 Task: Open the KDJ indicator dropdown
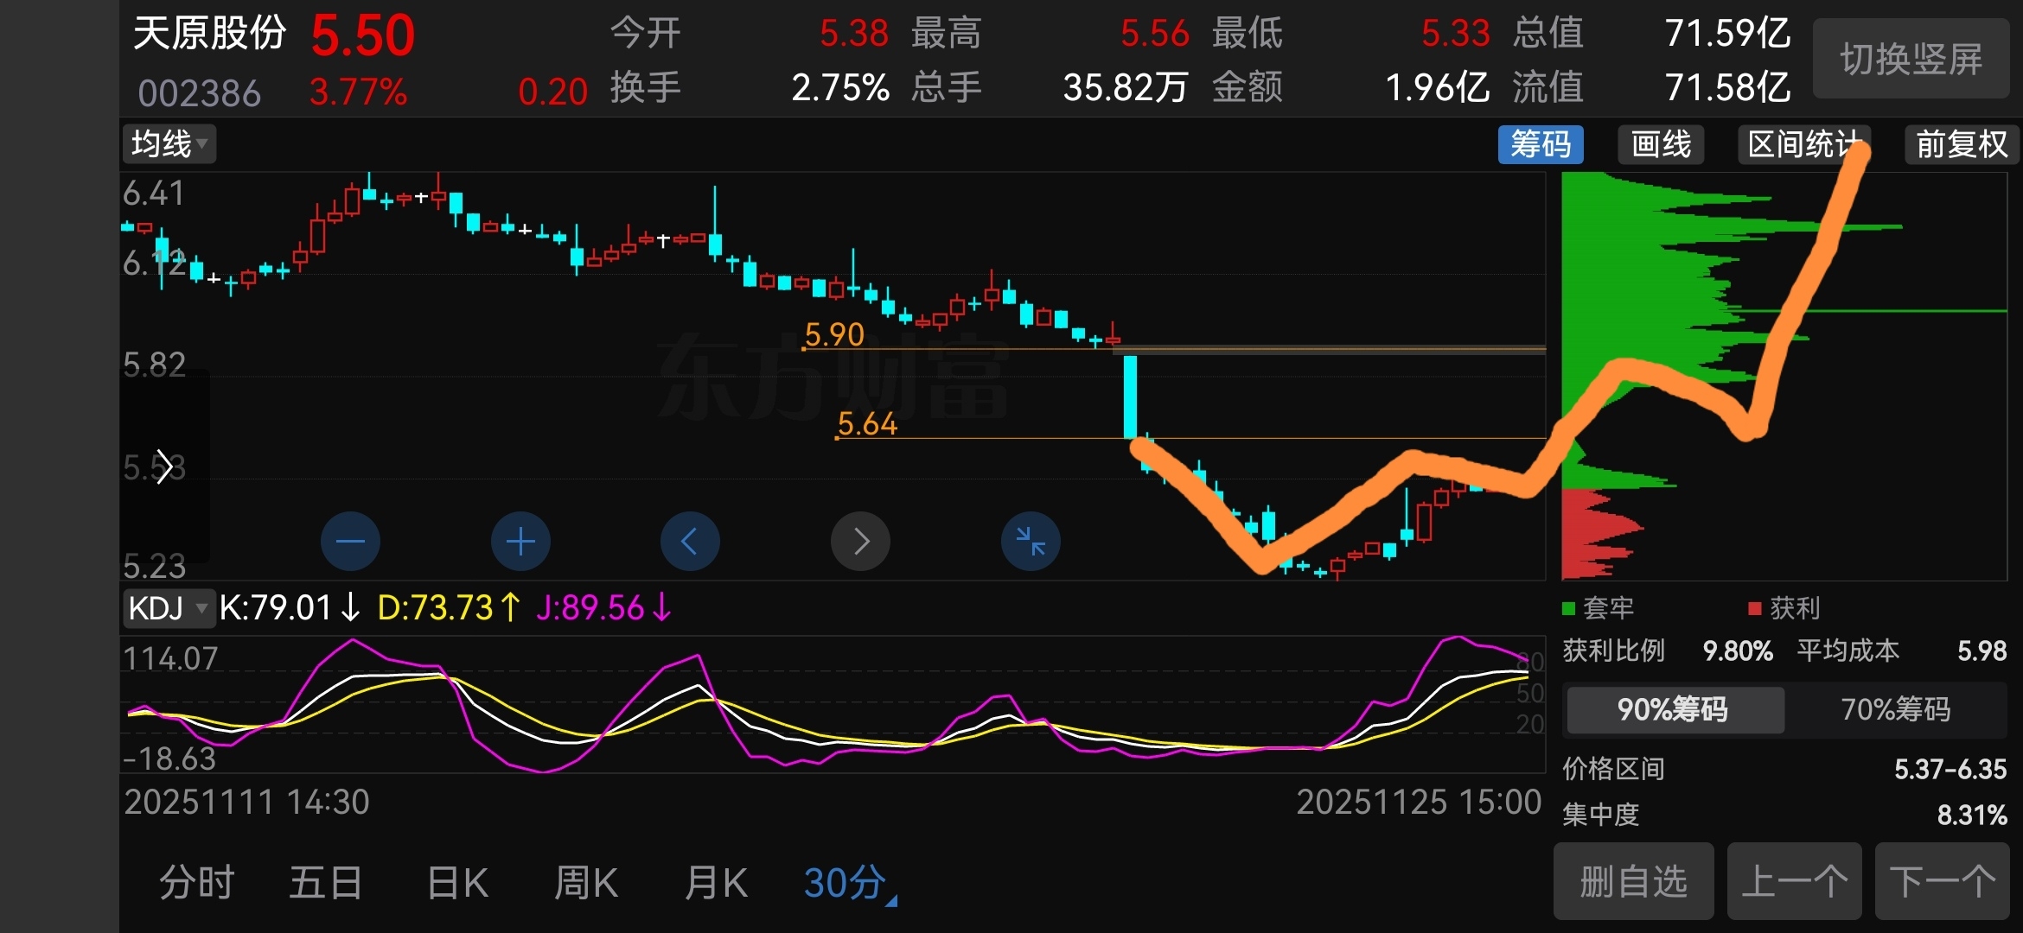pyautogui.click(x=168, y=608)
